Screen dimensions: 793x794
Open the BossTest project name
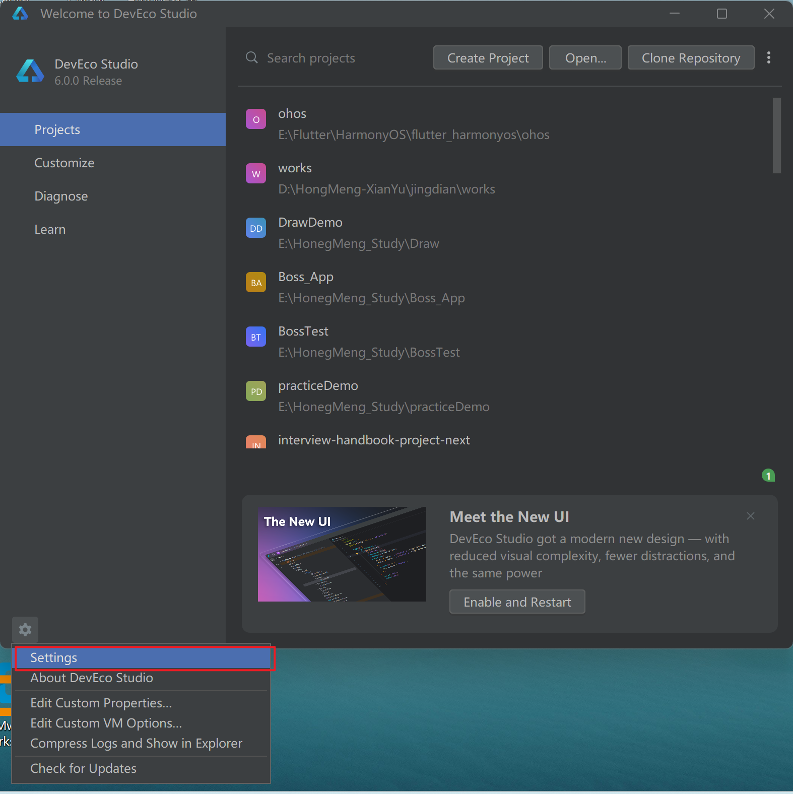click(303, 331)
